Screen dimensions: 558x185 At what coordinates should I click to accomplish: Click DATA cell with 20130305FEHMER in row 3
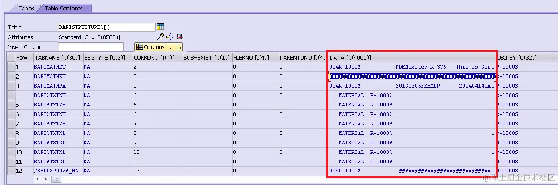pyautogui.click(x=411, y=86)
